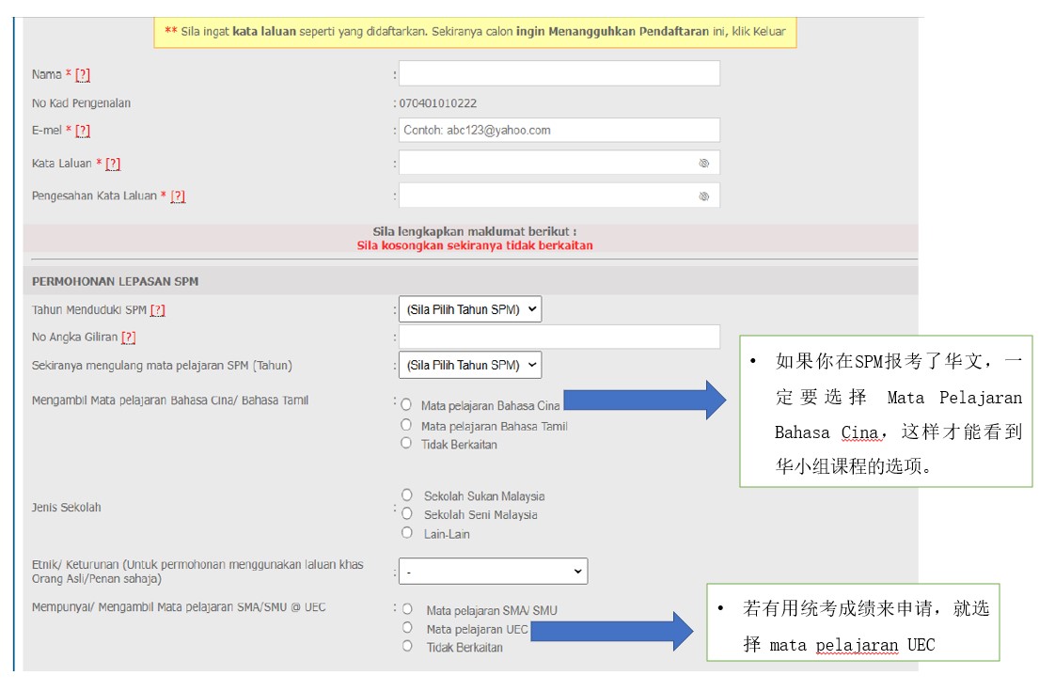Screen dimensions: 1055x691
Task: Click [?] help beside Pengesahan Kata Laluan label
Action: tap(178, 196)
